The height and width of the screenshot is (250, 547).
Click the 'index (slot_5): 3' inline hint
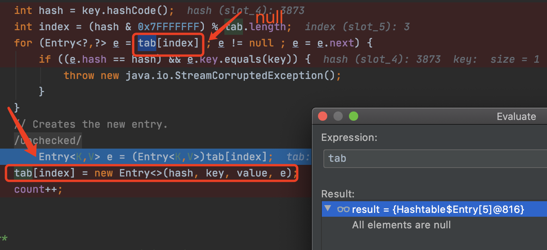pyautogui.click(x=357, y=27)
